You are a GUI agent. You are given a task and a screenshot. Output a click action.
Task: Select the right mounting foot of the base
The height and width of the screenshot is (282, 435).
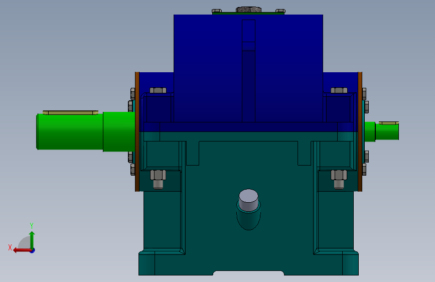coord(350,263)
